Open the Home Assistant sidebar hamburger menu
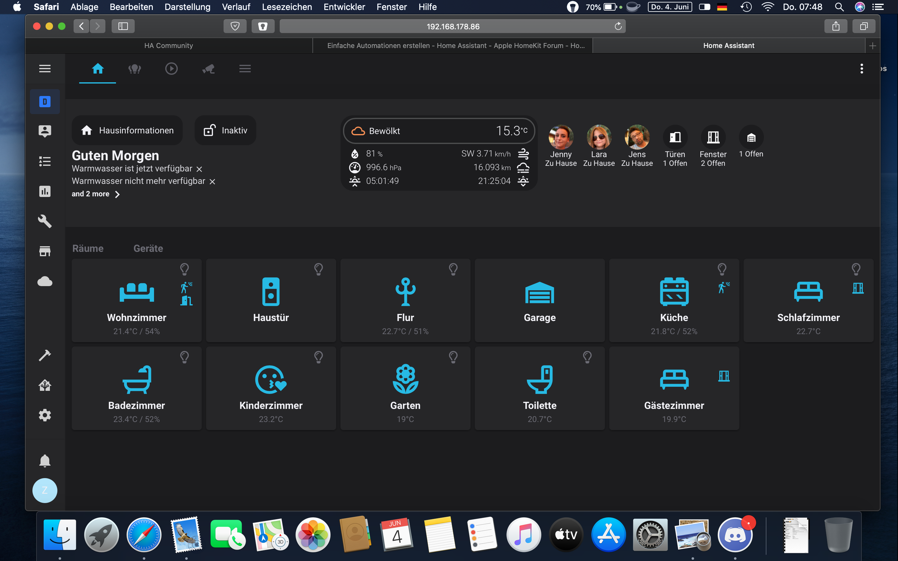The image size is (898, 561). click(x=45, y=68)
